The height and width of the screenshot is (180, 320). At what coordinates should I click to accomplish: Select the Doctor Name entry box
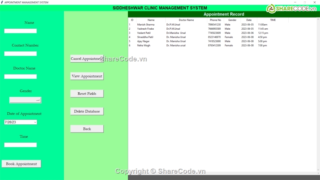(x=20, y=77)
